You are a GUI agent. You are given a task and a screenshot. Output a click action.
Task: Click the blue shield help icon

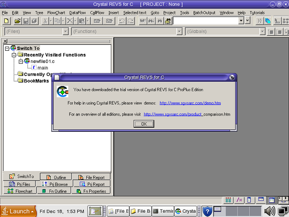(x=207, y=211)
